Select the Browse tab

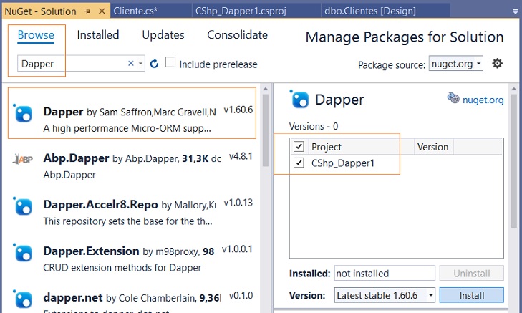[x=36, y=35]
